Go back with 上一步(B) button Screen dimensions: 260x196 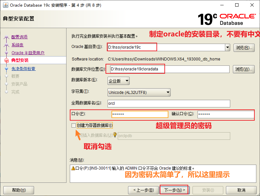(144, 190)
